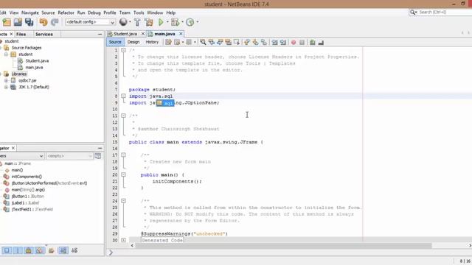Click the red Start Macro Recording icon
The height and width of the screenshot is (265, 472).
pos(294,43)
